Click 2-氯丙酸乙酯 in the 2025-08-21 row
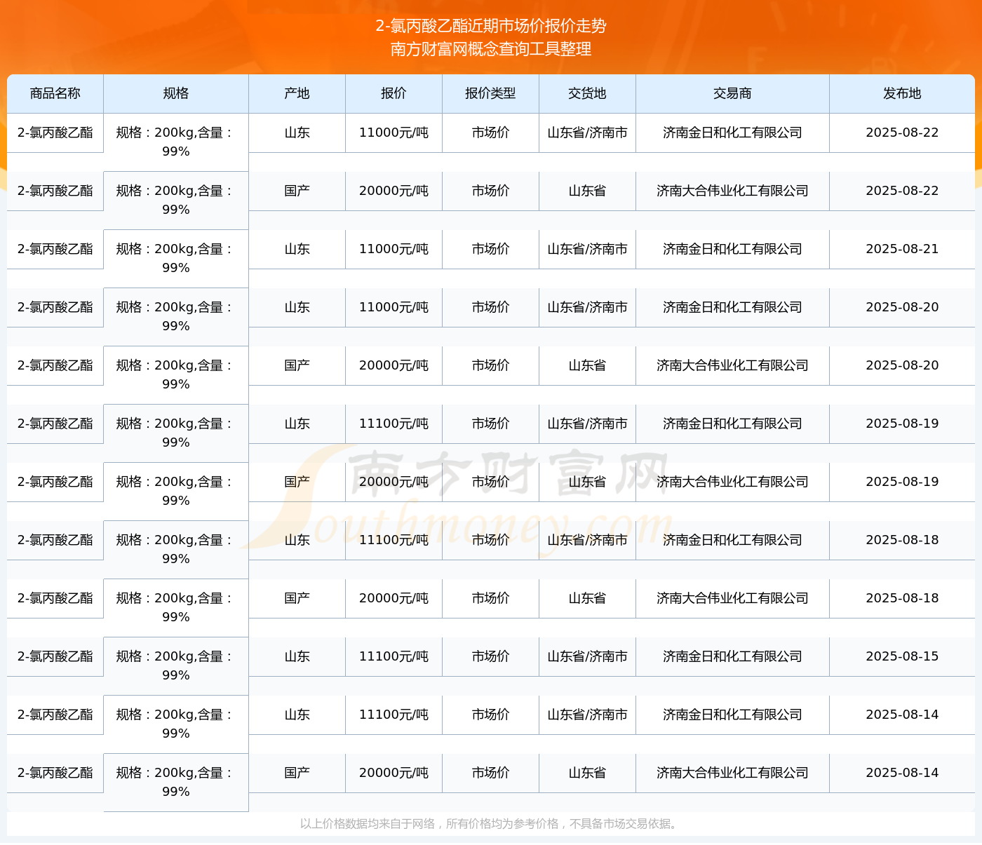Viewport: 982px width, 845px height. pos(55,249)
